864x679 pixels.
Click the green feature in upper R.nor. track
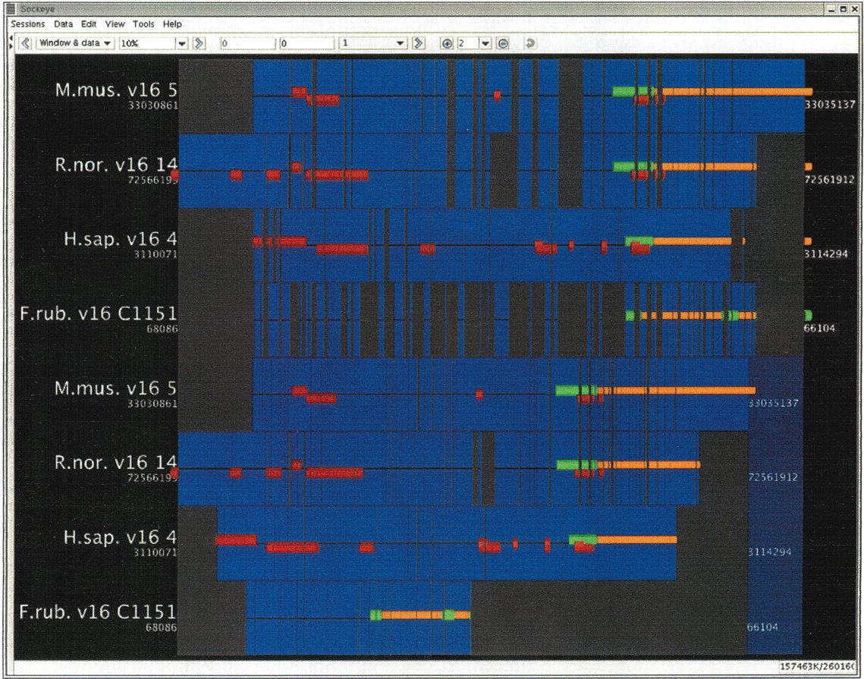click(634, 166)
